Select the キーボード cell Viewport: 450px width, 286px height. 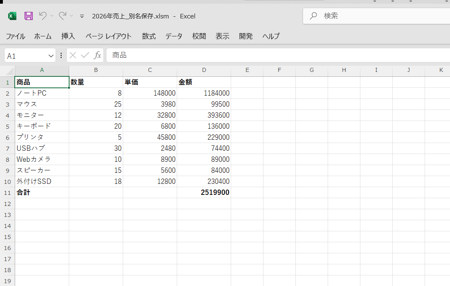click(42, 126)
